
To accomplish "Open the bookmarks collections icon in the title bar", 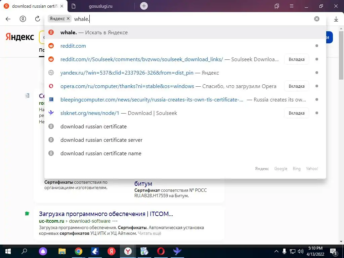I will point(277,6).
